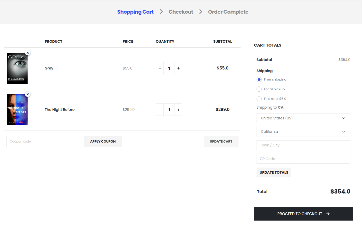
Task: Decrease quantity of The Night Before
Action: (x=160, y=109)
